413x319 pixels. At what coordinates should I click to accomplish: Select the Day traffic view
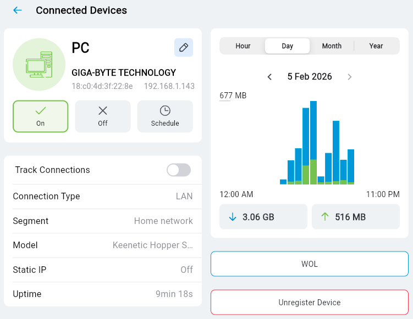click(x=287, y=46)
